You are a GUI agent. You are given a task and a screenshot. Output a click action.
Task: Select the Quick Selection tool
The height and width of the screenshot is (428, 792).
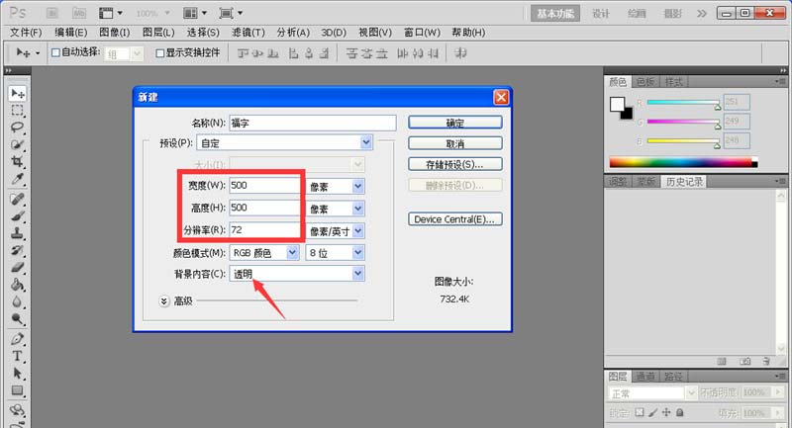coord(17,144)
